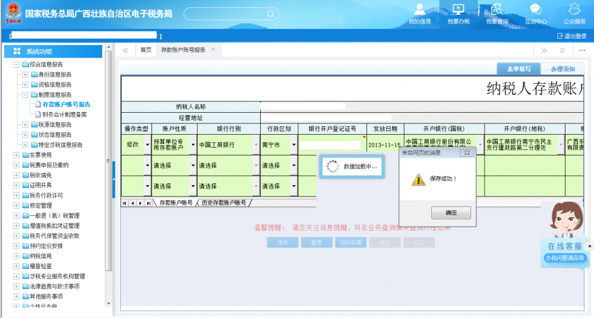This screenshot has height=318, width=594.
Task: Click the 公众服务 icon
Action: [574, 10]
